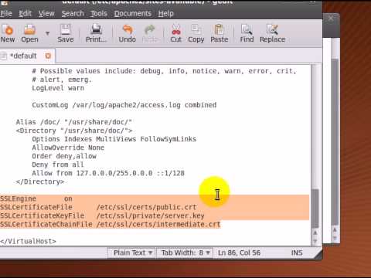Click the '# Possible values include' comment line
371x278 pixels.
click(164, 71)
